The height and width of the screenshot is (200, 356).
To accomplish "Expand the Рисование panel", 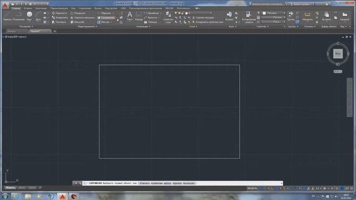I will point(26,27).
